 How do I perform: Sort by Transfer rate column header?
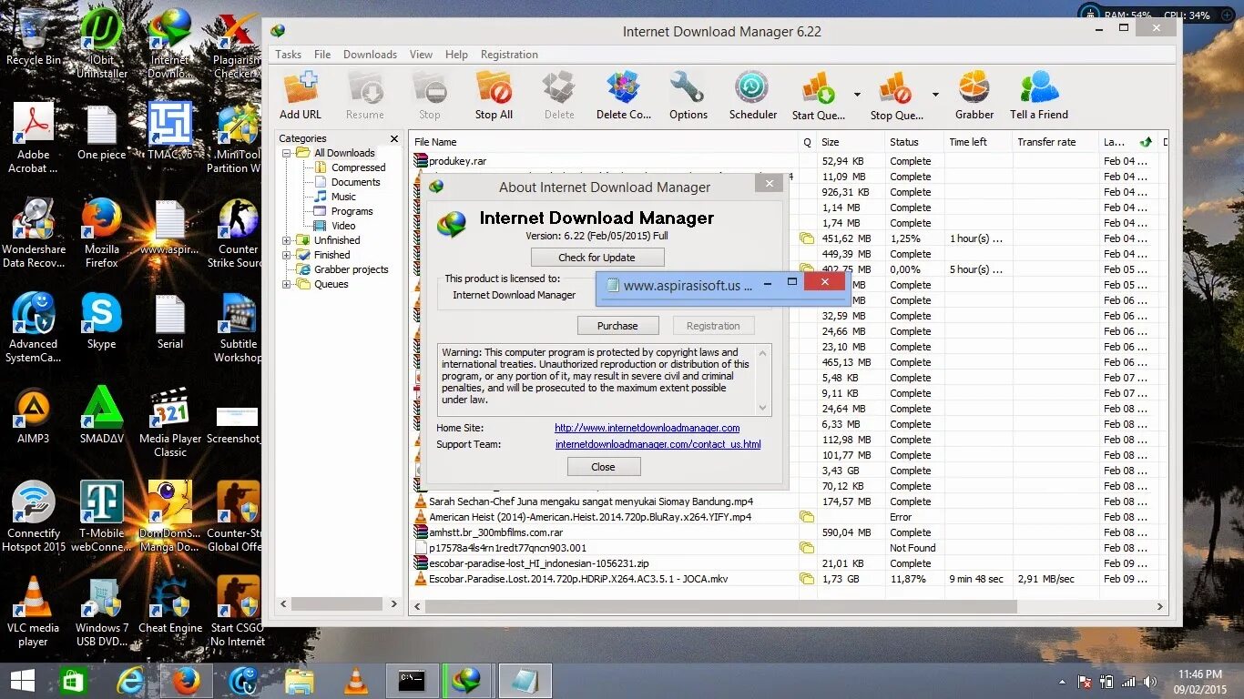pyautogui.click(x=1055, y=142)
